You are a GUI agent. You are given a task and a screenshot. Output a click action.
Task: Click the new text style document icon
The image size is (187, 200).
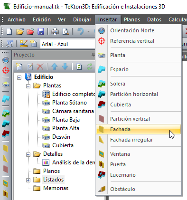34,44
